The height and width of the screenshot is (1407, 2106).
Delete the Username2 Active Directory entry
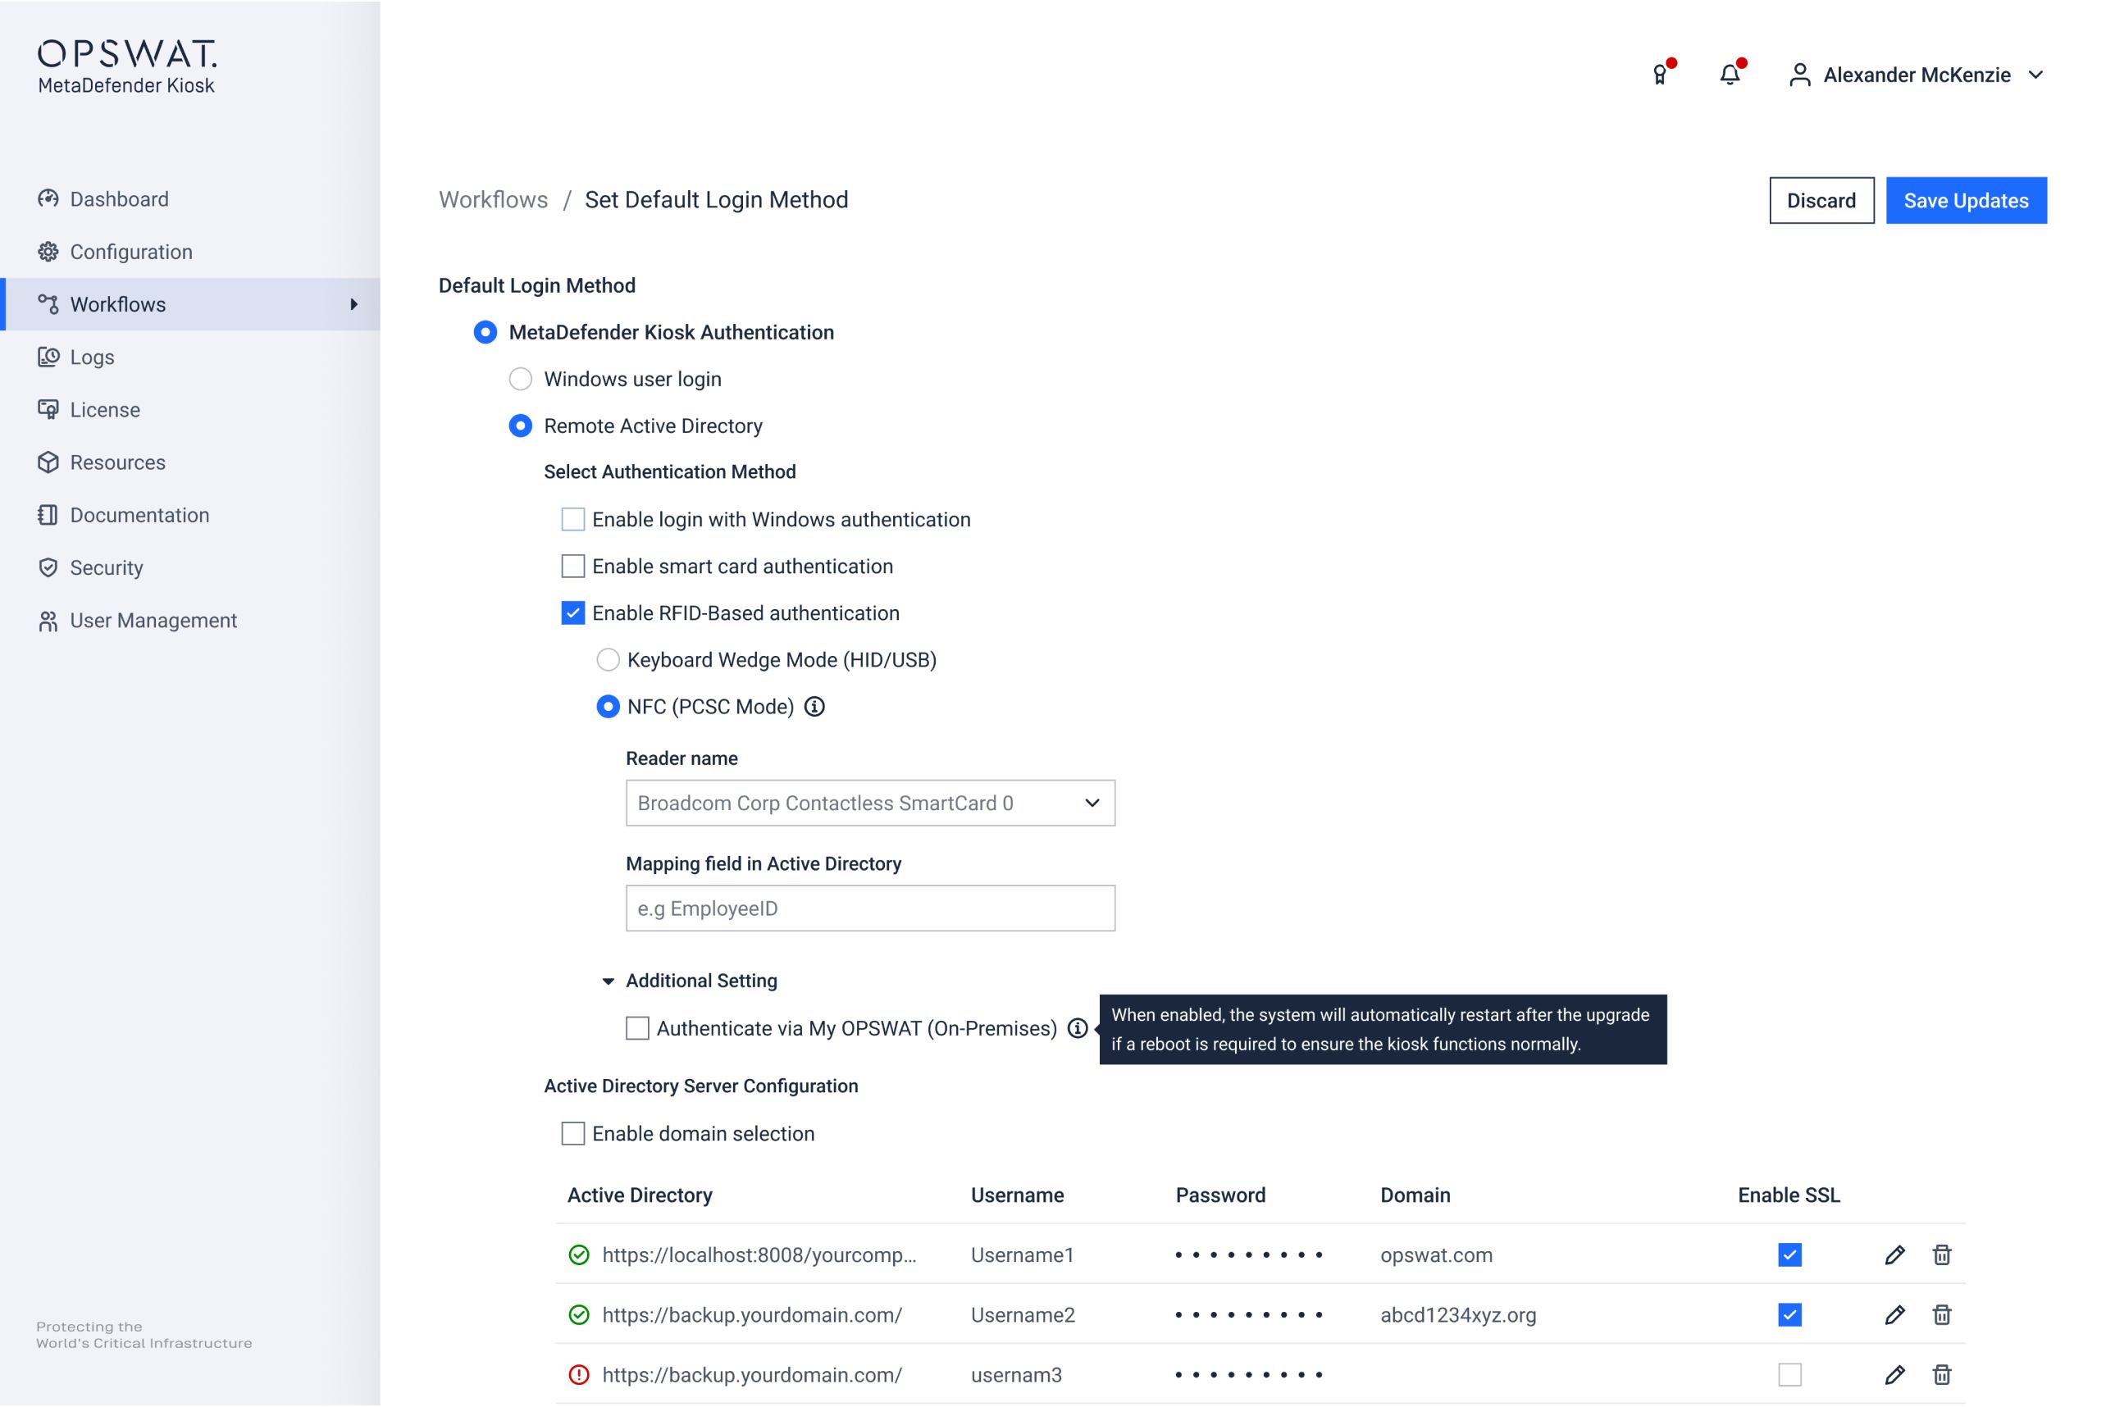[1941, 1314]
